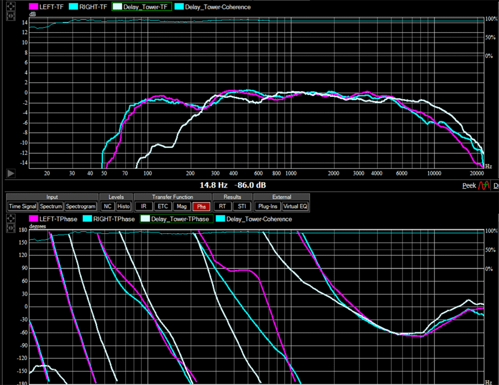The height and width of the screenshot is (385, 499).
Task: Show the Spectrogram view
Action: 81,206
